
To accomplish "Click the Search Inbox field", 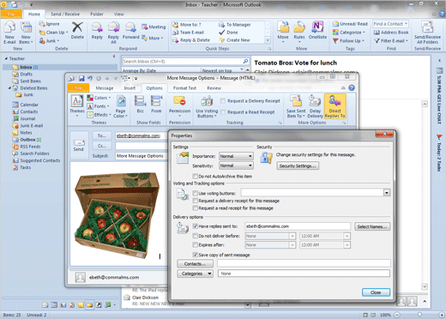I will [x=183, y=61].
